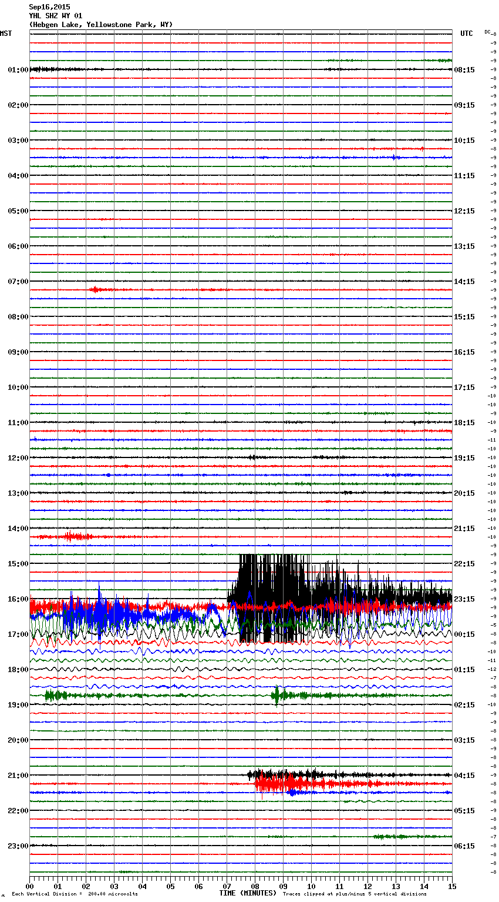Select the 02:00 MST time label
This screenshot has height=902, width=499.
point(18,105)
